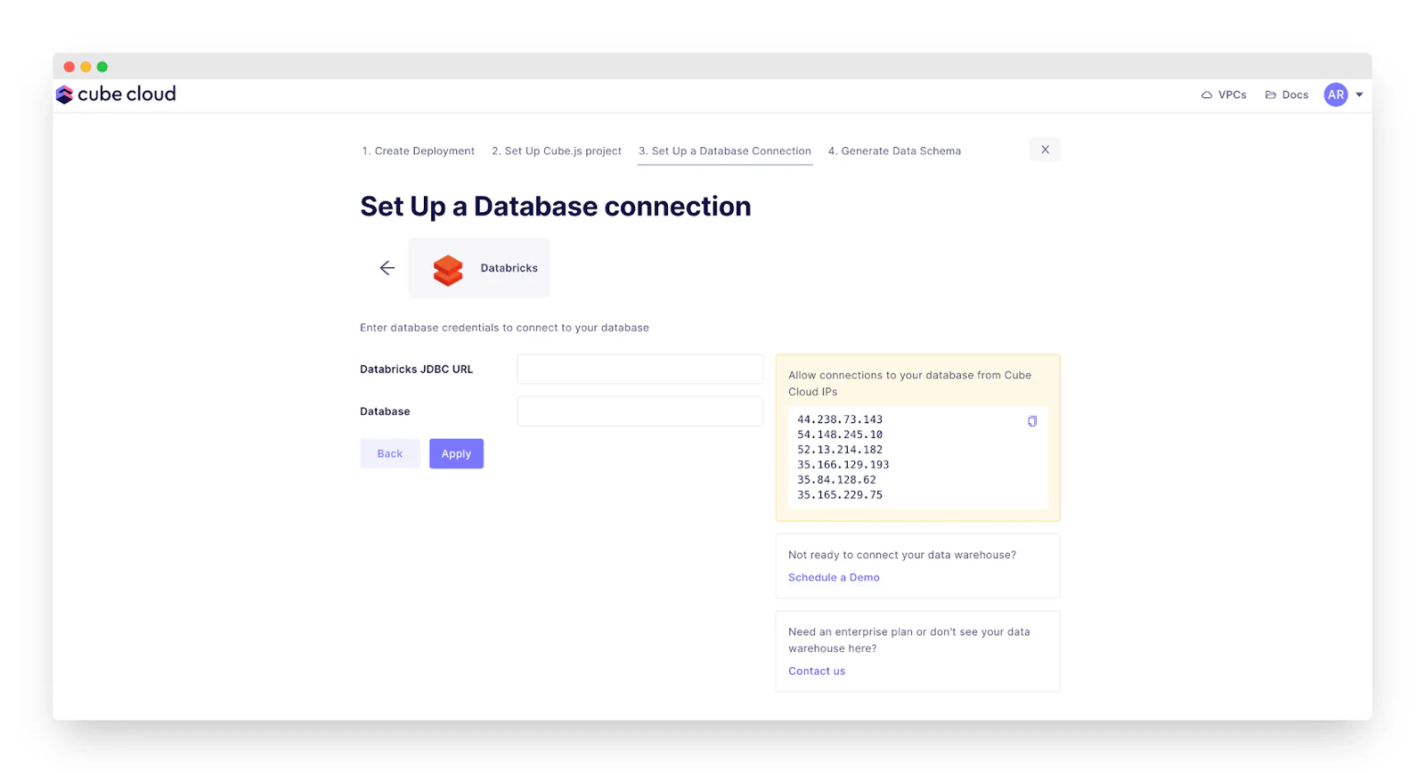Click the green maximize window button
The width and height of the screenshot is (1425, 773).
pyautogui.click(x=102, y=67)
